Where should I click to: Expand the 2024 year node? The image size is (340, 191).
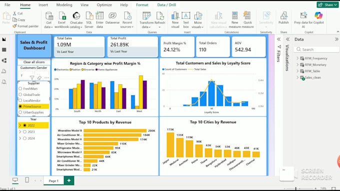[20, 138]
